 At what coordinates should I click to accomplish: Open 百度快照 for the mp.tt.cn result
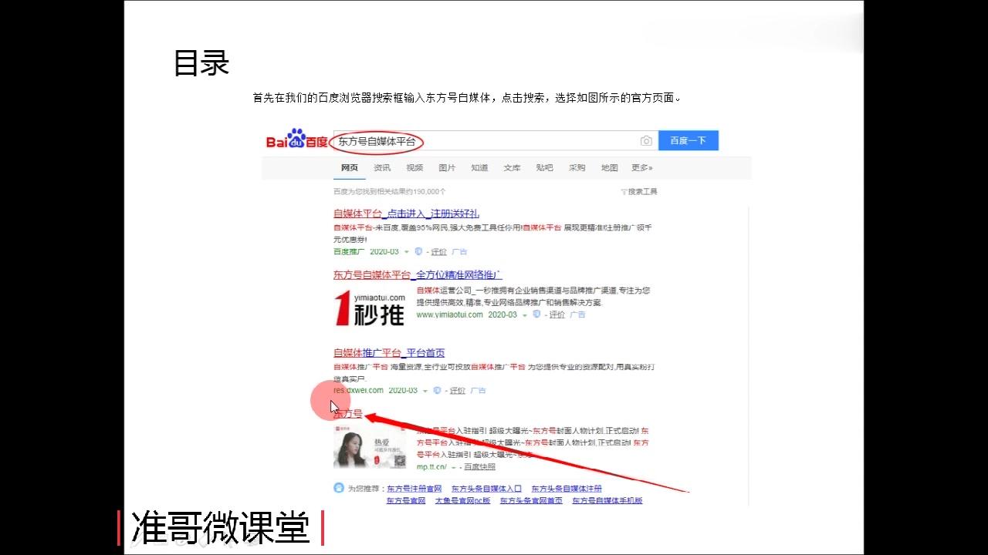480,467
